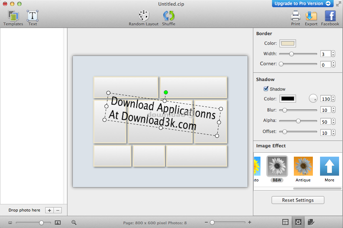Shuffle the collage photos
Image resolution: width=343 pixels, height=228 pixels.
click(169, 18)
